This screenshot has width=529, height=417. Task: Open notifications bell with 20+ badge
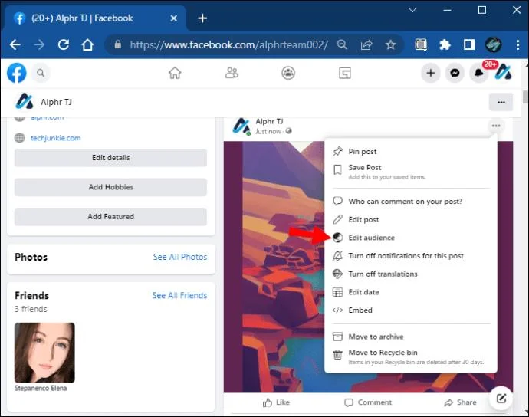point(478,73)
